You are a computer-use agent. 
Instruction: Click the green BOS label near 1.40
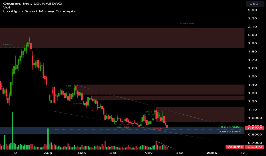coord(68,86)
